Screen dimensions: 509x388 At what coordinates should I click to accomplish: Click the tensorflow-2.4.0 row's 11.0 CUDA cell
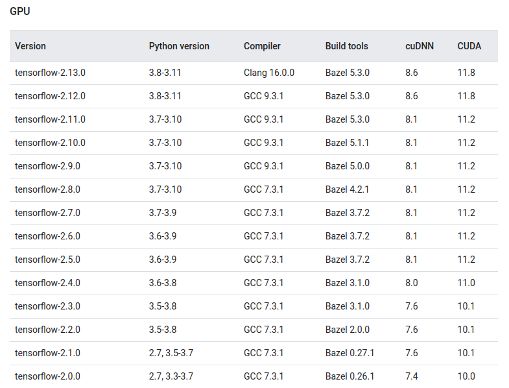(466, 283)
